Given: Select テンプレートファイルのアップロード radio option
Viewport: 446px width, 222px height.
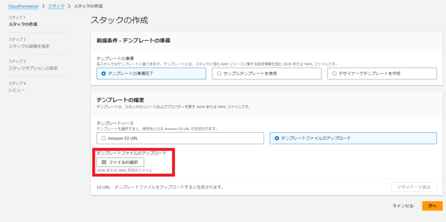Looking at the screenshot, I should click(x=277, y=138).
